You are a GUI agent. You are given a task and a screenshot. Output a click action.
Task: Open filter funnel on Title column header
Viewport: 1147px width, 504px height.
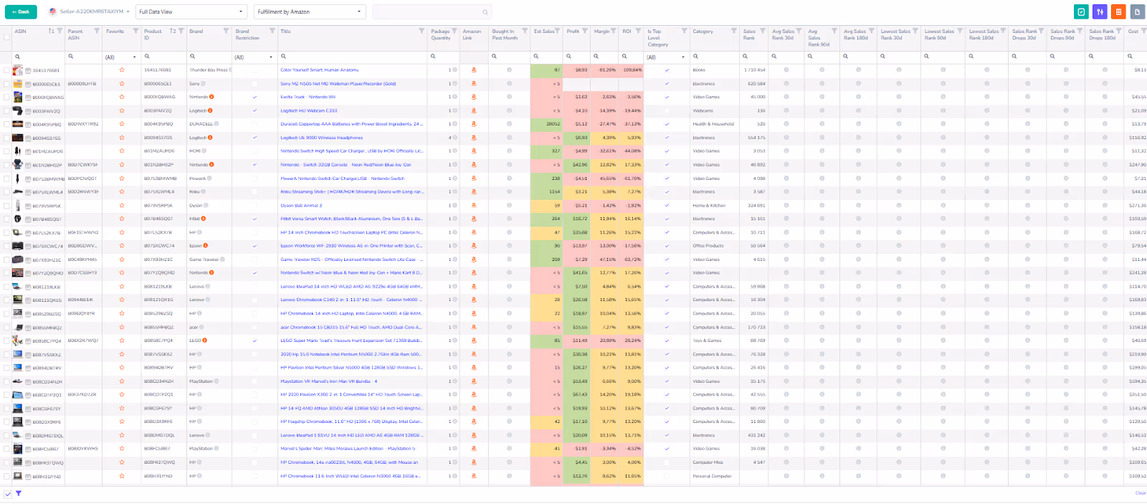click(x=422, y=31)
